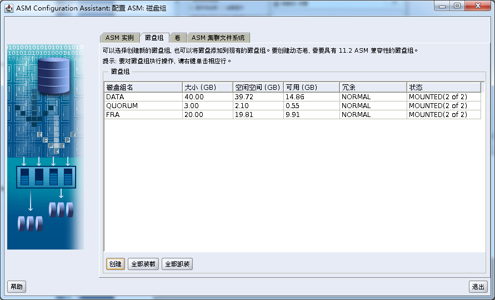
Task: Open the ASM 集群文件系统 tab
Action: click(x=218, y=38)
